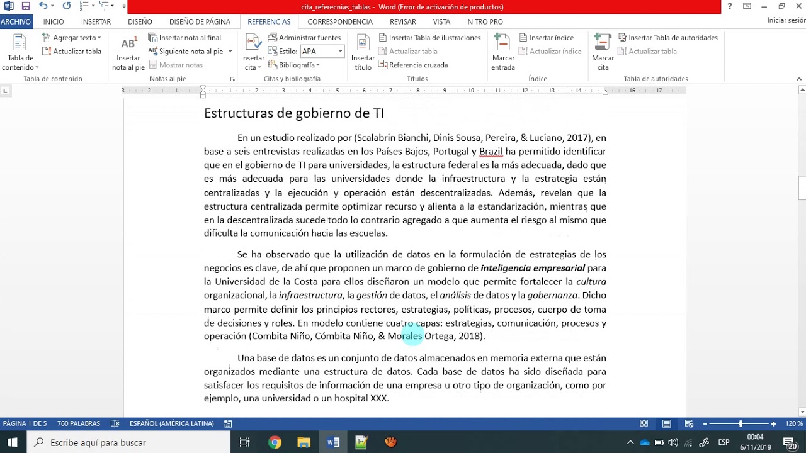Screen dimensions: 806x453
Task: Click the Marcar cita icon
Action: pyautogui.click(x=603, y=53)
